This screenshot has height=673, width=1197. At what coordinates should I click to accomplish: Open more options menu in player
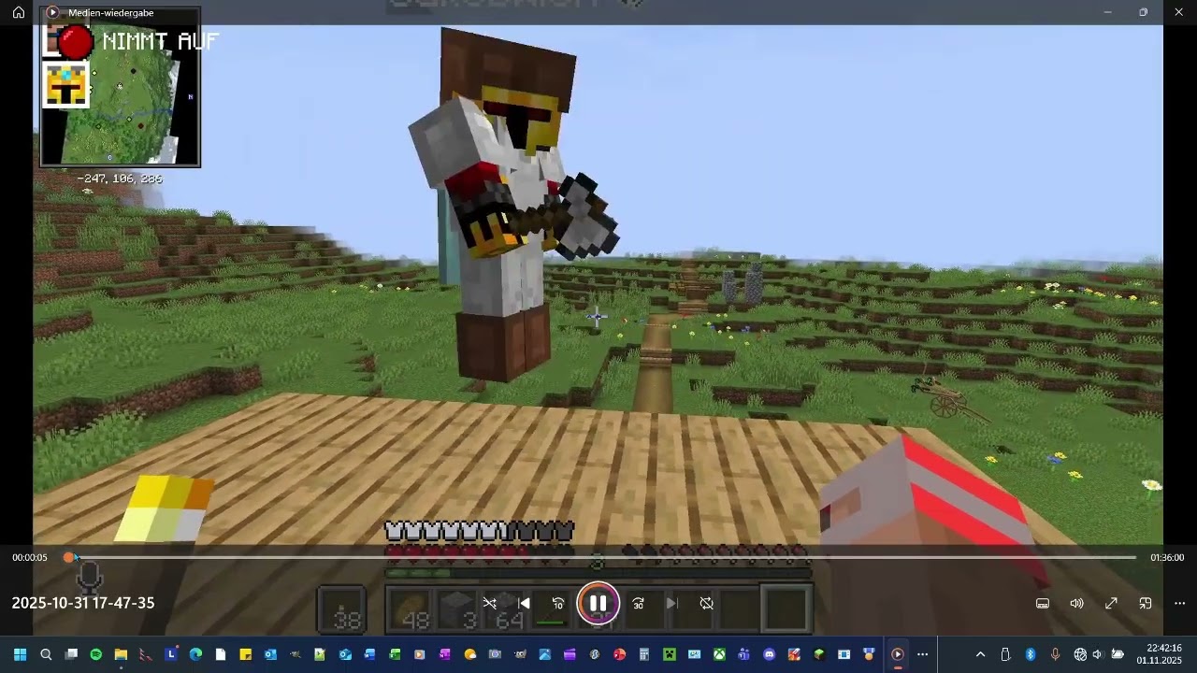click(1179, 603)
